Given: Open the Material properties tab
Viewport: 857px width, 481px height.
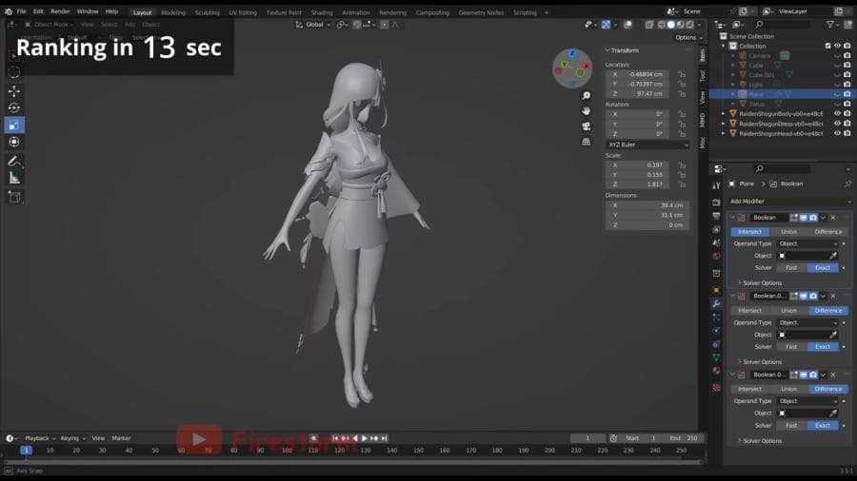Looking at the screenshot, I should pos(716,371).
